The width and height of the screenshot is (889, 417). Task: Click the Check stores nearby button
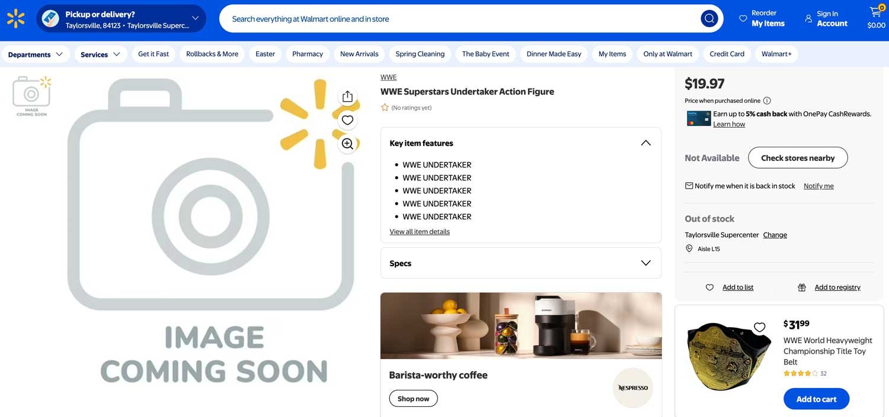(x=797, y=158)
